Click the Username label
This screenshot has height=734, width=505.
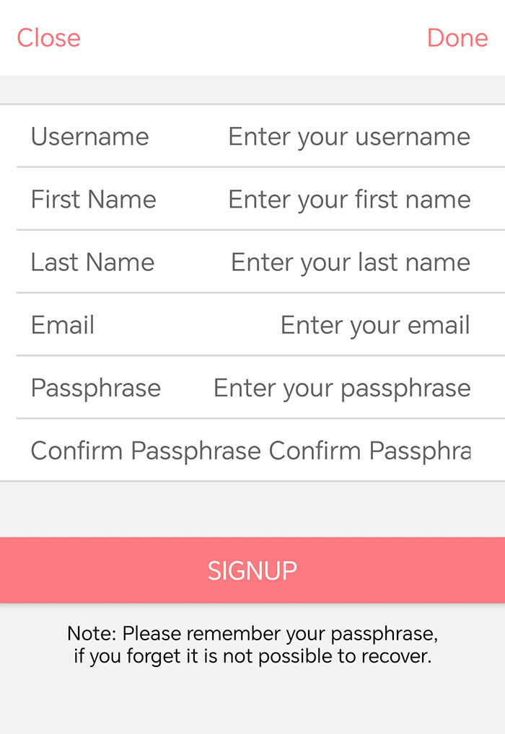(90, 137)
